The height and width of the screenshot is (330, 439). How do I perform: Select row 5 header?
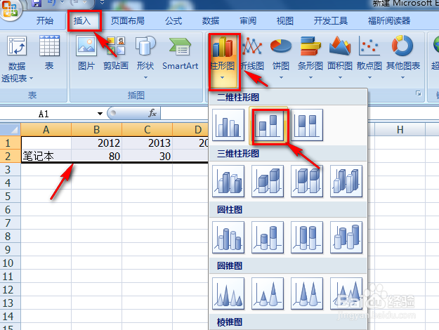(11, 196)
